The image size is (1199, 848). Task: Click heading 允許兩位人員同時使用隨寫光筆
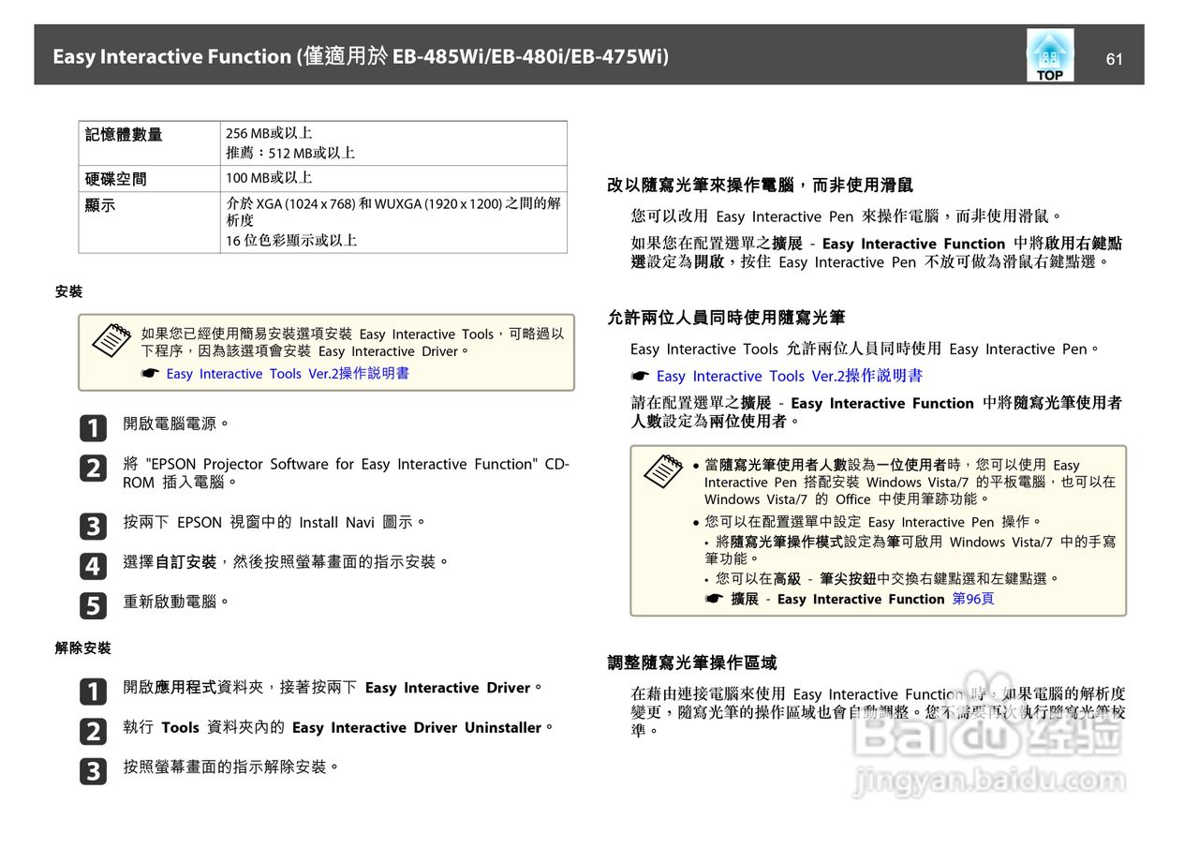point(726,318)
